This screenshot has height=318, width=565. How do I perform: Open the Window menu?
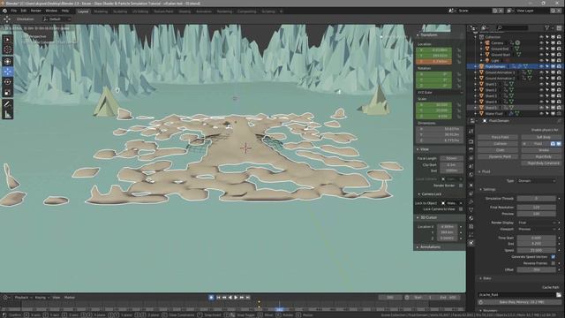pos(51,11)
